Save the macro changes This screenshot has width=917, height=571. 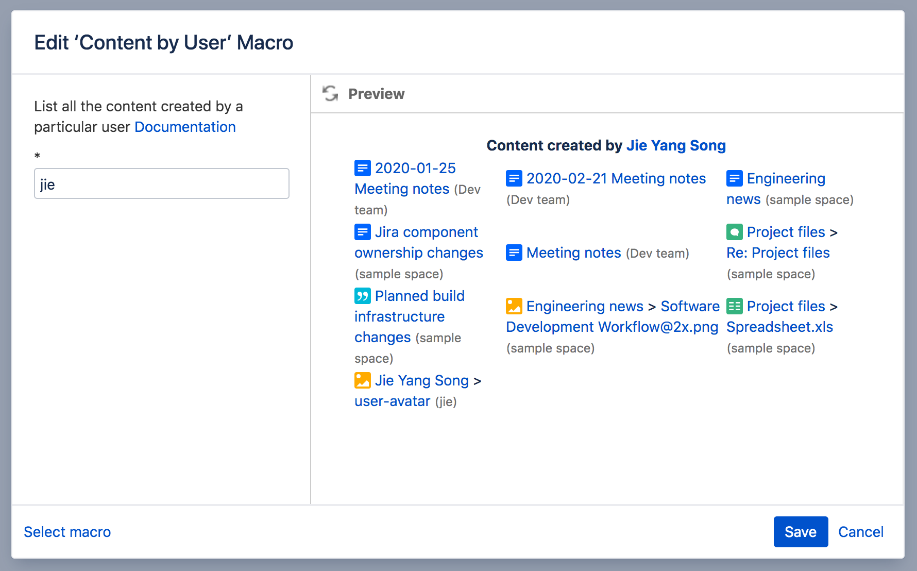tap(800, 532)
